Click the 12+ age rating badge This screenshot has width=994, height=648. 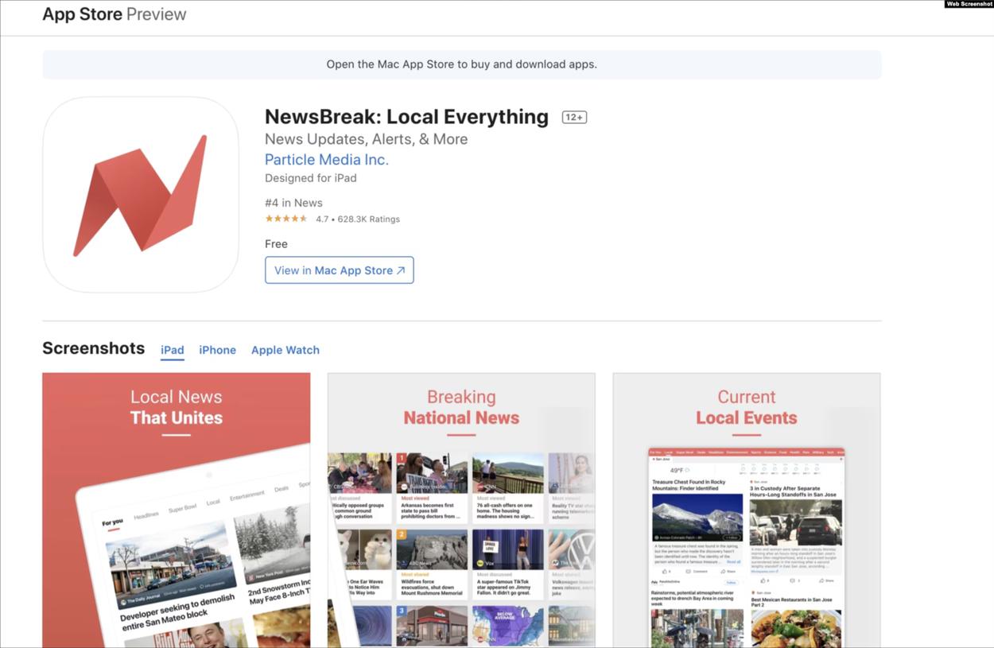point(574,117)
